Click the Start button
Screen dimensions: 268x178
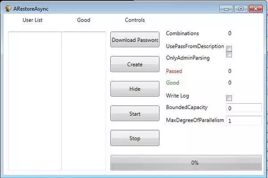tap(135, 114)
